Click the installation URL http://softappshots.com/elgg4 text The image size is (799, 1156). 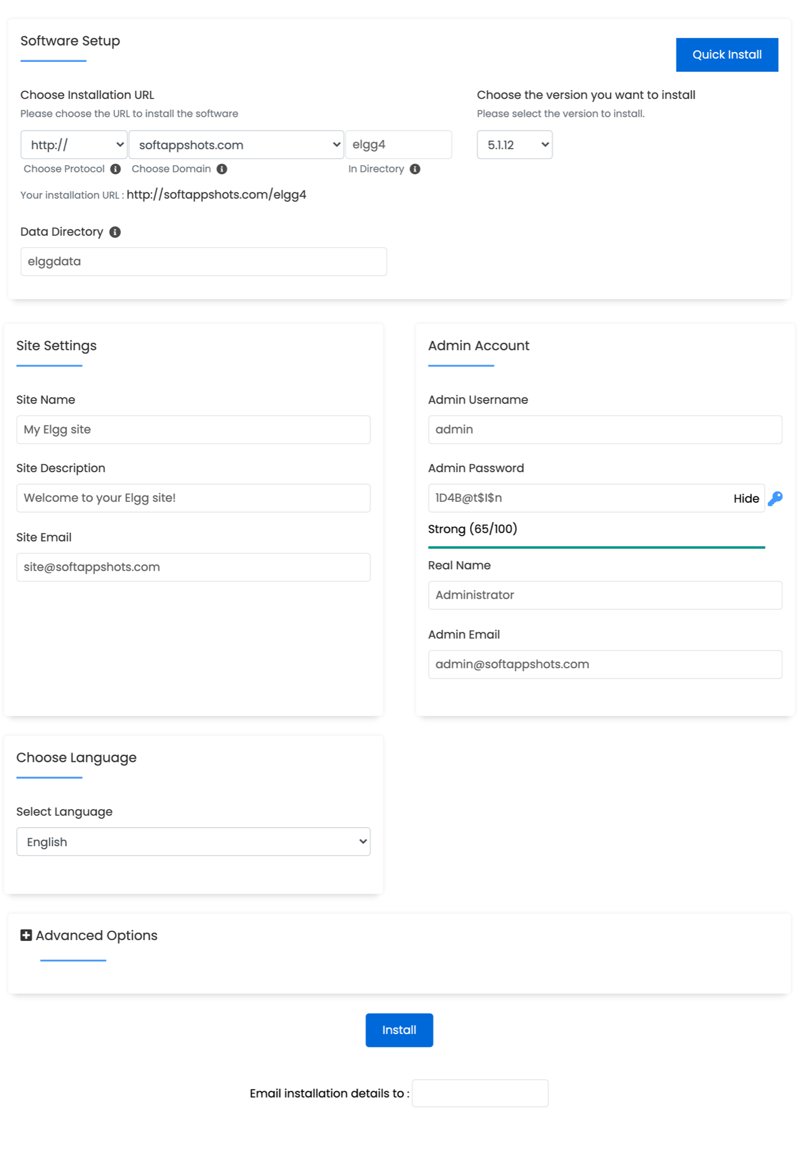(x=216, y=195)
